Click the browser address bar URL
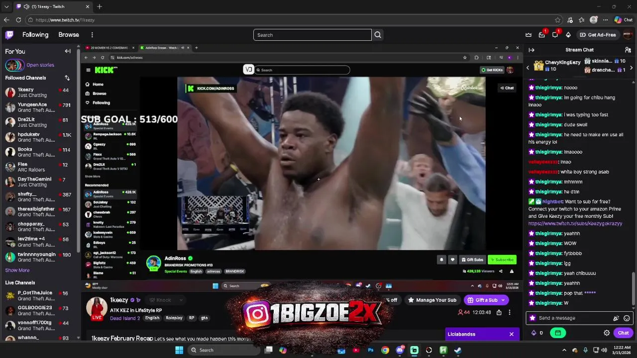Screen dimensions: 637x358 [65, 20]
